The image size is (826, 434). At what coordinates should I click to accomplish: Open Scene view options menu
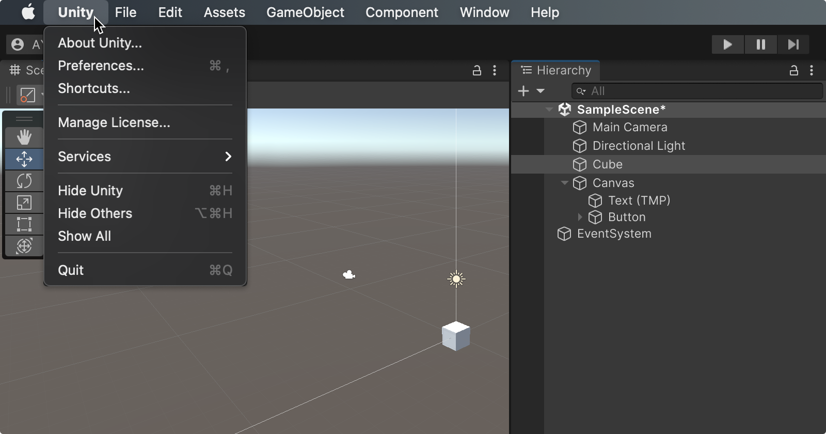495,70
